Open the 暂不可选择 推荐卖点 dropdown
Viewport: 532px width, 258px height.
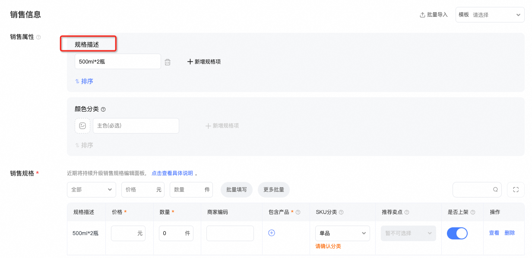(x=408, y=233)
